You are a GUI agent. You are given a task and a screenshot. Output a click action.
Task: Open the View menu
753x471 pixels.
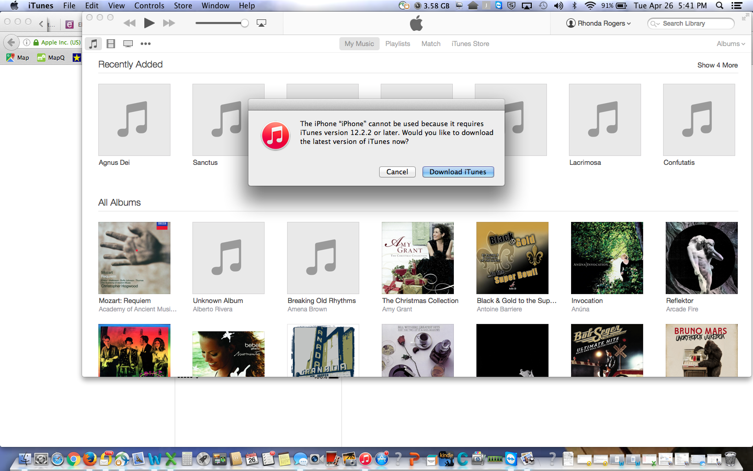coord(116,6)
